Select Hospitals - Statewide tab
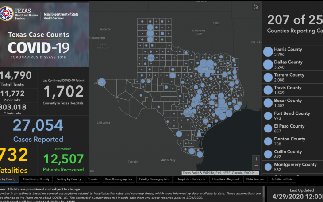The image size is (323, 202). point(191,179)
